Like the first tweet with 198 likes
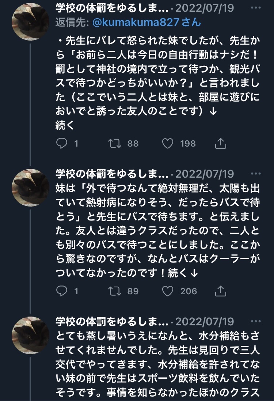 click(x=168, y=144)
